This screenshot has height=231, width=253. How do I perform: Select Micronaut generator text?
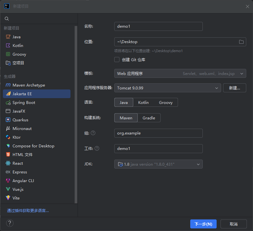(22, 129)
